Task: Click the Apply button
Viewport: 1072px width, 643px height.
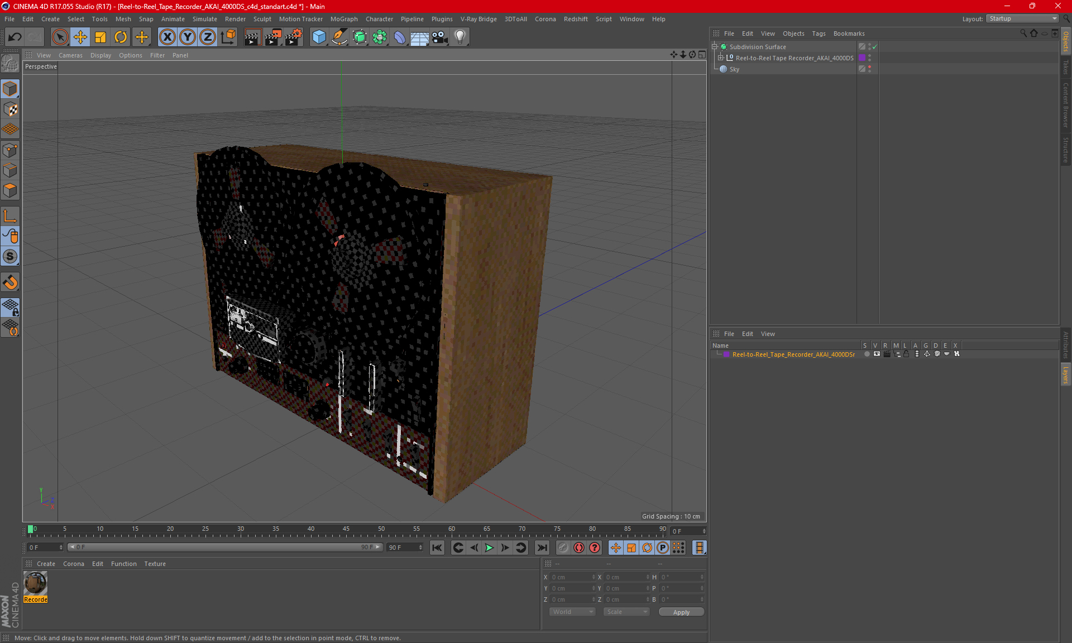Action: point(681,612)
